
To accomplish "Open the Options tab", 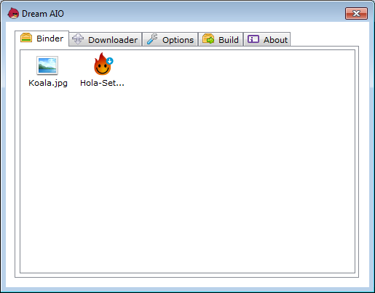I will coord(170,39).
